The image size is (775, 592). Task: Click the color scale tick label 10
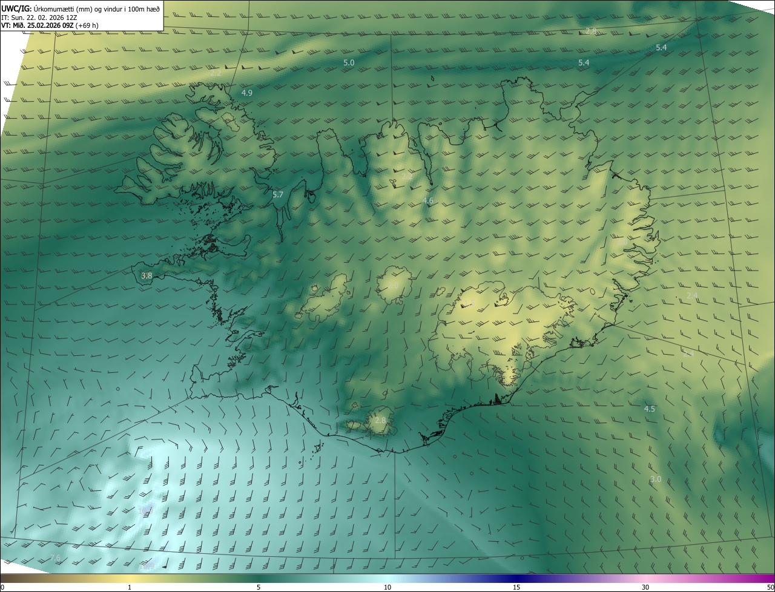tap(387, 587)
